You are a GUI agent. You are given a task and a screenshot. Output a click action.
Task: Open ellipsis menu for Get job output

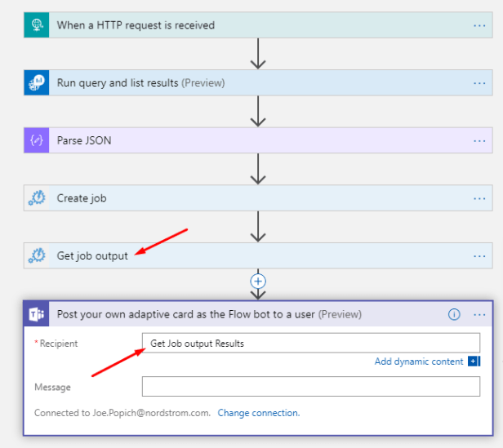click(x=479, y=255)
